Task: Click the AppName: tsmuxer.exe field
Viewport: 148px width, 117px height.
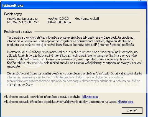Action: pos(22,19)
